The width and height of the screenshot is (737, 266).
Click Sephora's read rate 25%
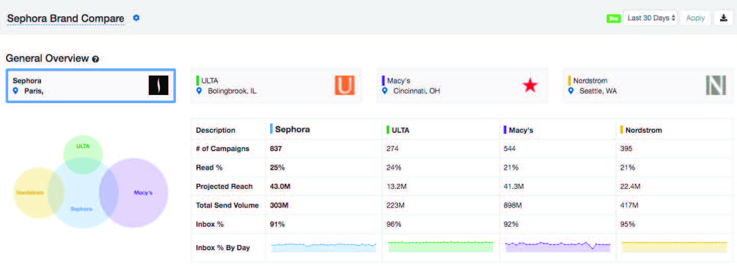coord(277,167)
